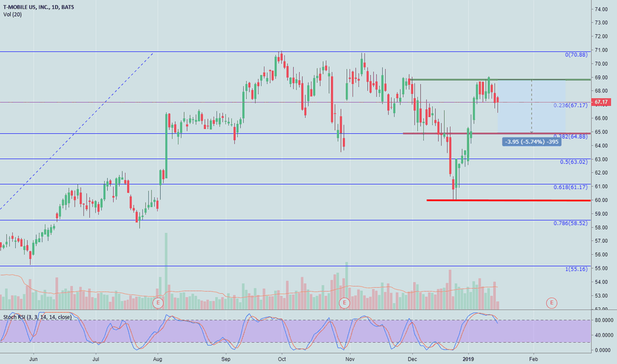
Task: Select the Fibonacci 0(70.88) level label
Action: [x=576, y=55]
